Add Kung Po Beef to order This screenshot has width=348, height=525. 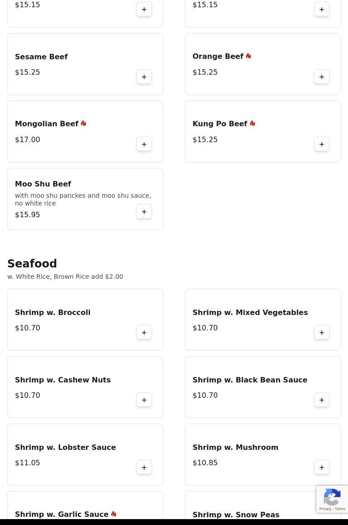tap(322, 144)
